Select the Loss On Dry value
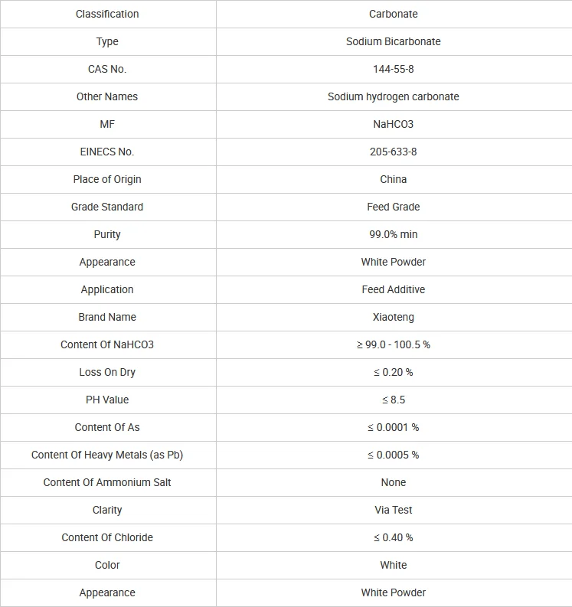 (393, 372)
